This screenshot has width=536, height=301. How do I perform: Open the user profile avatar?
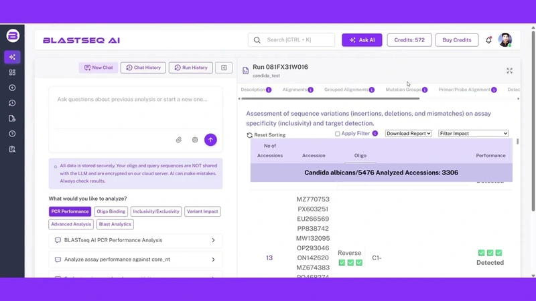[505, 40]
